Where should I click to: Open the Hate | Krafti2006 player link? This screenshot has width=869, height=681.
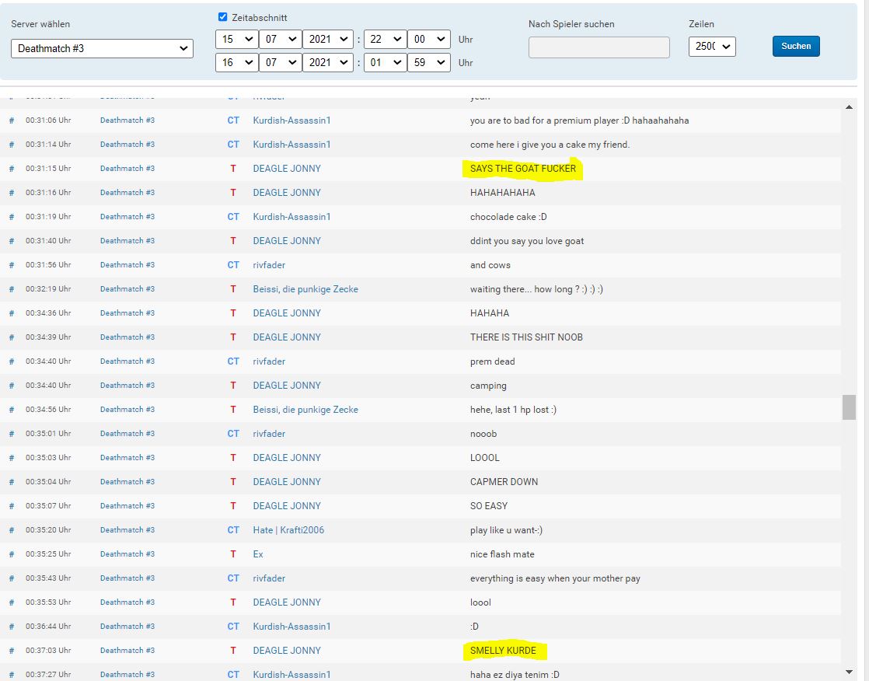288,530
